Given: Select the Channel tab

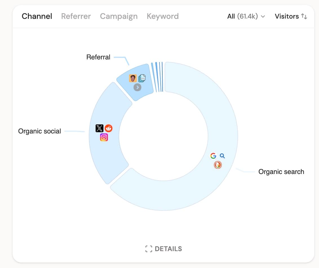Looking at the screenshot, I should coord(37,16).
